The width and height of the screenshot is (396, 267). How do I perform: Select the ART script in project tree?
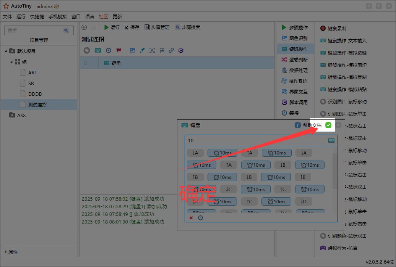click(x=32, y=72)
